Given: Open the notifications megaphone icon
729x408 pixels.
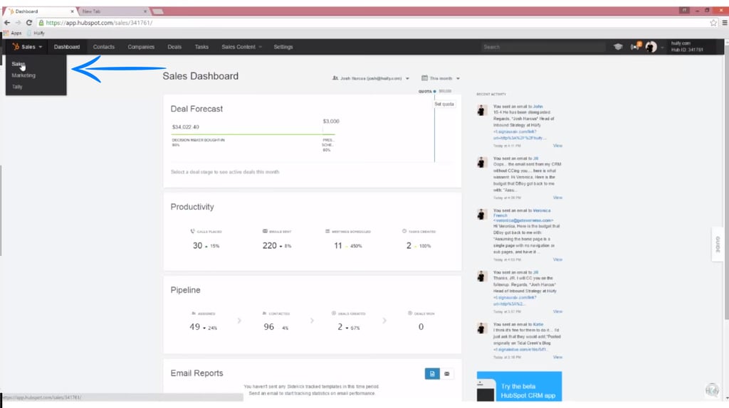Looking at the screenshot, I should (636, 47).
